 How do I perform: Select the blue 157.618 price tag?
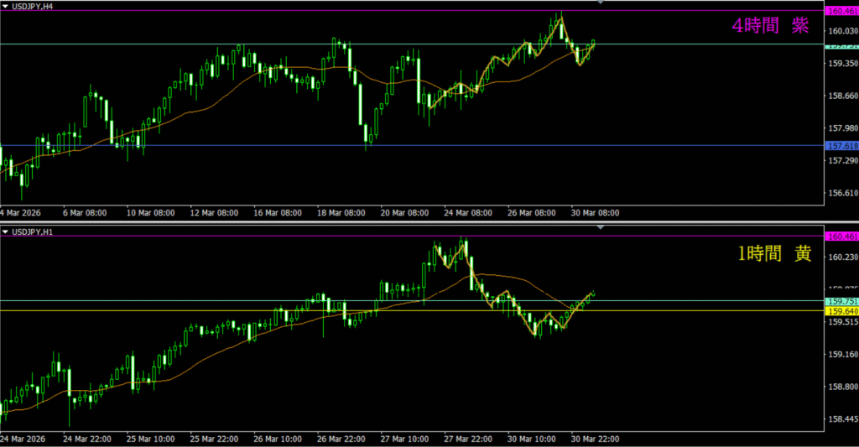click(x=841, y=146)
